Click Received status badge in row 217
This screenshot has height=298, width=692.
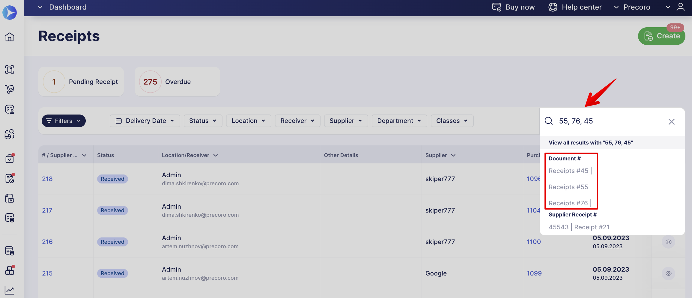(x=112, y=210)
